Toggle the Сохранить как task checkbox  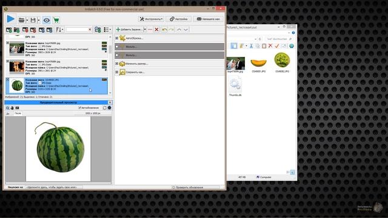coord(117,72)
